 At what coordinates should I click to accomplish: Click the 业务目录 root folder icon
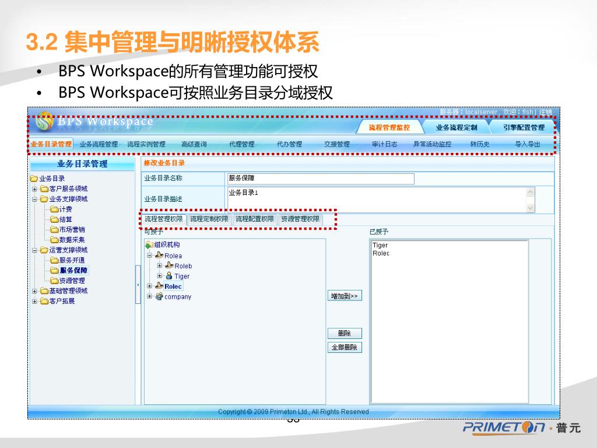[34, 178]
